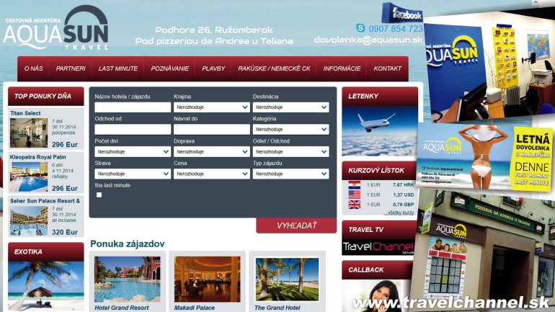The height and width of the screenshot is (312, 555).
Task: Click the VYHĽADAŤ search button
Action: coord(296,226)
